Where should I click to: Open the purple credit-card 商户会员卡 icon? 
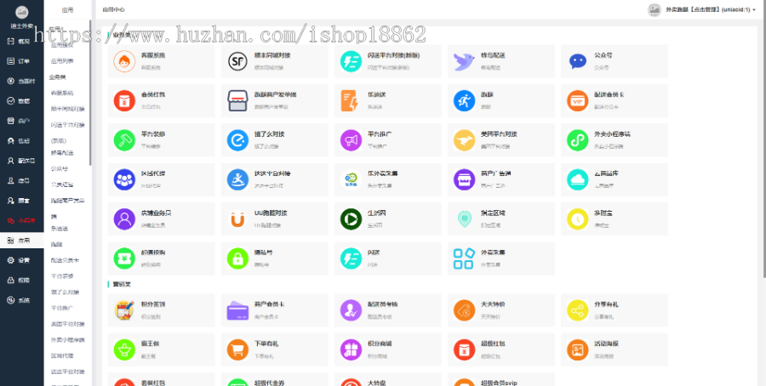(237, 310)
